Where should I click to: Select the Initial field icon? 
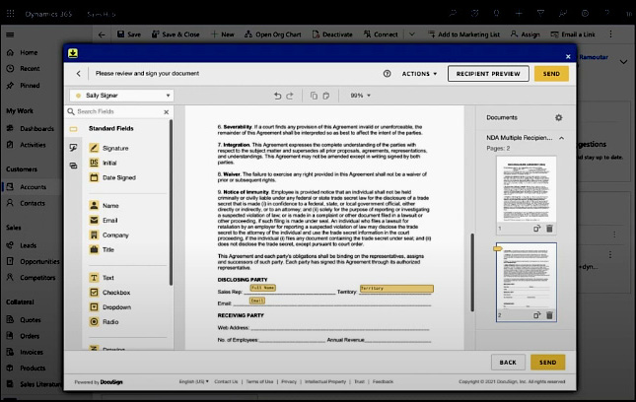[94, 163]
